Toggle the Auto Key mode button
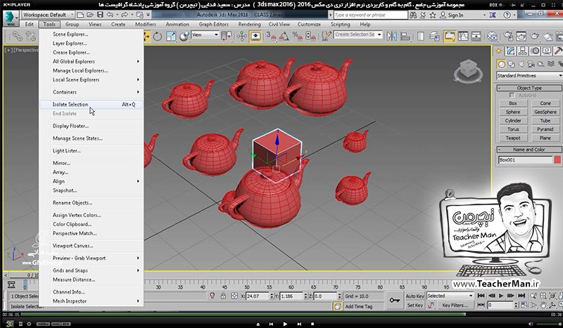This screenshot has height=328, width=563. coord(415,296)
